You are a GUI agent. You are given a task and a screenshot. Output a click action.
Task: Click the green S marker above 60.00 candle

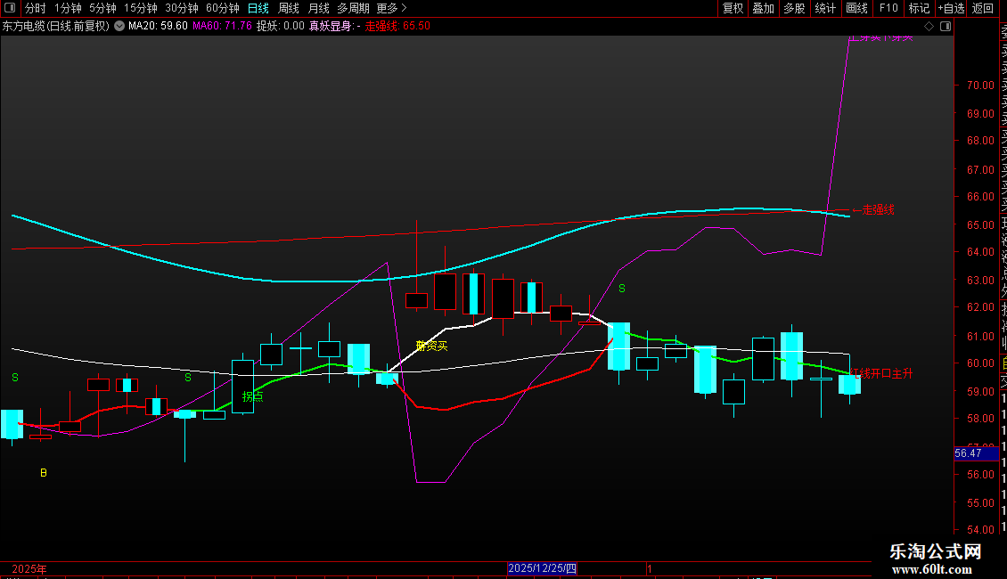[622, 289]
